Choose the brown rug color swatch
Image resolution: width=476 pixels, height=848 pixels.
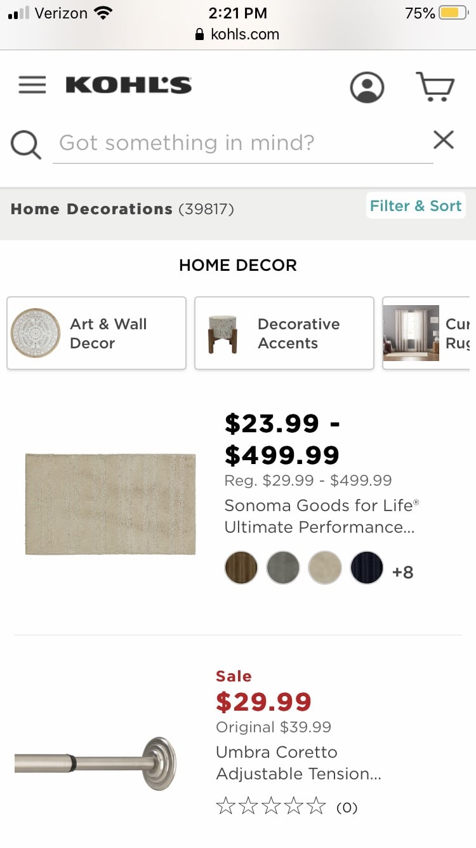coord(241,567)
